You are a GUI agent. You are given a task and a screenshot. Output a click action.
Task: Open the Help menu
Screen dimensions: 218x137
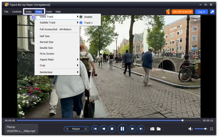[58, 12]
